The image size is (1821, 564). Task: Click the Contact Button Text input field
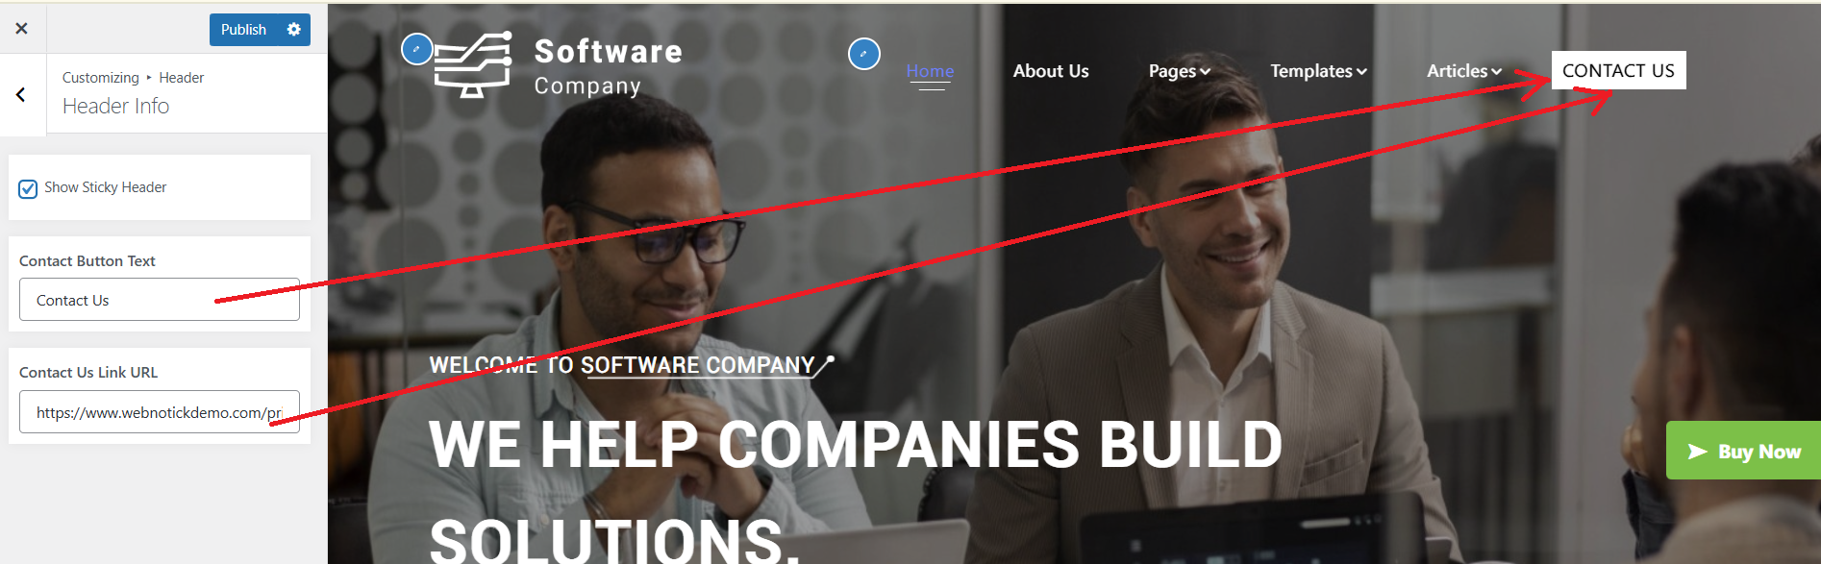click(160, 300)
